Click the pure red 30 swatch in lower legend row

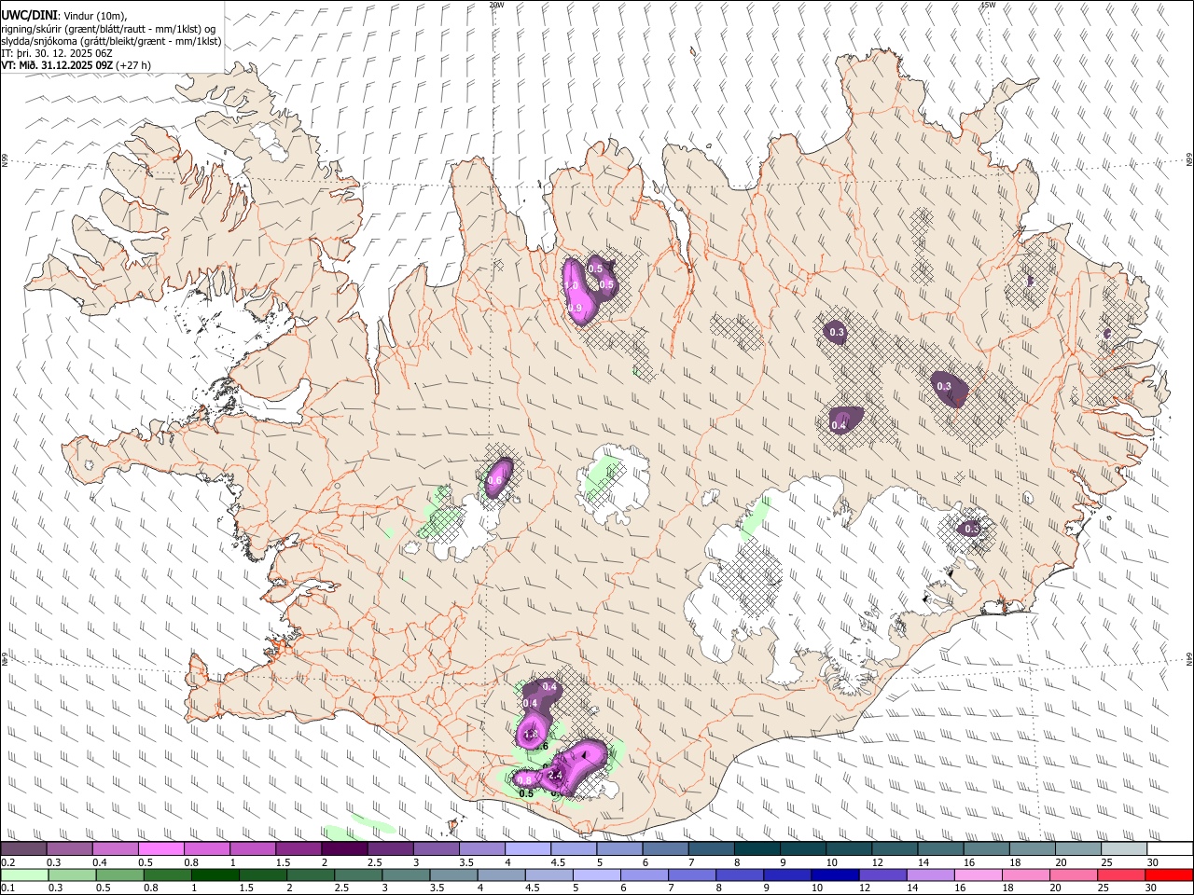(x=1169, y=875)
